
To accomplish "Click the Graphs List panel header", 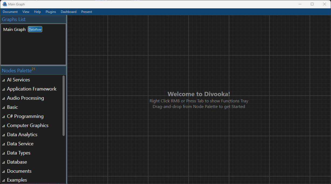I will tap(33, 19).
